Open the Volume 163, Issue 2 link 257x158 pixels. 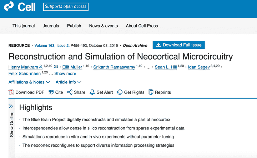52,46
